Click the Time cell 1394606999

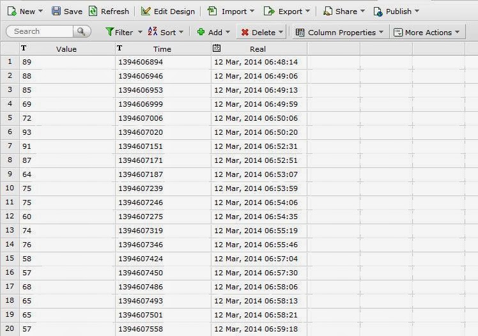pyautogui.click(x=163, y=104)
